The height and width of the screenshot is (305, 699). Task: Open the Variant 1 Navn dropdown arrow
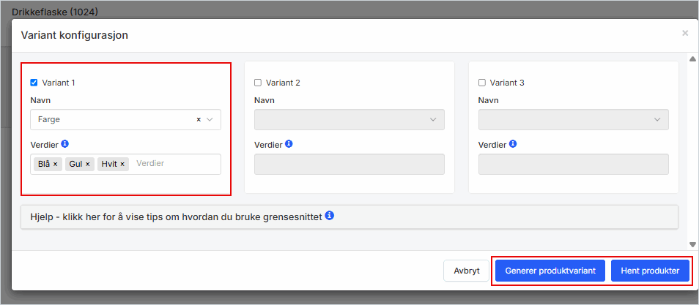(210, 120)
